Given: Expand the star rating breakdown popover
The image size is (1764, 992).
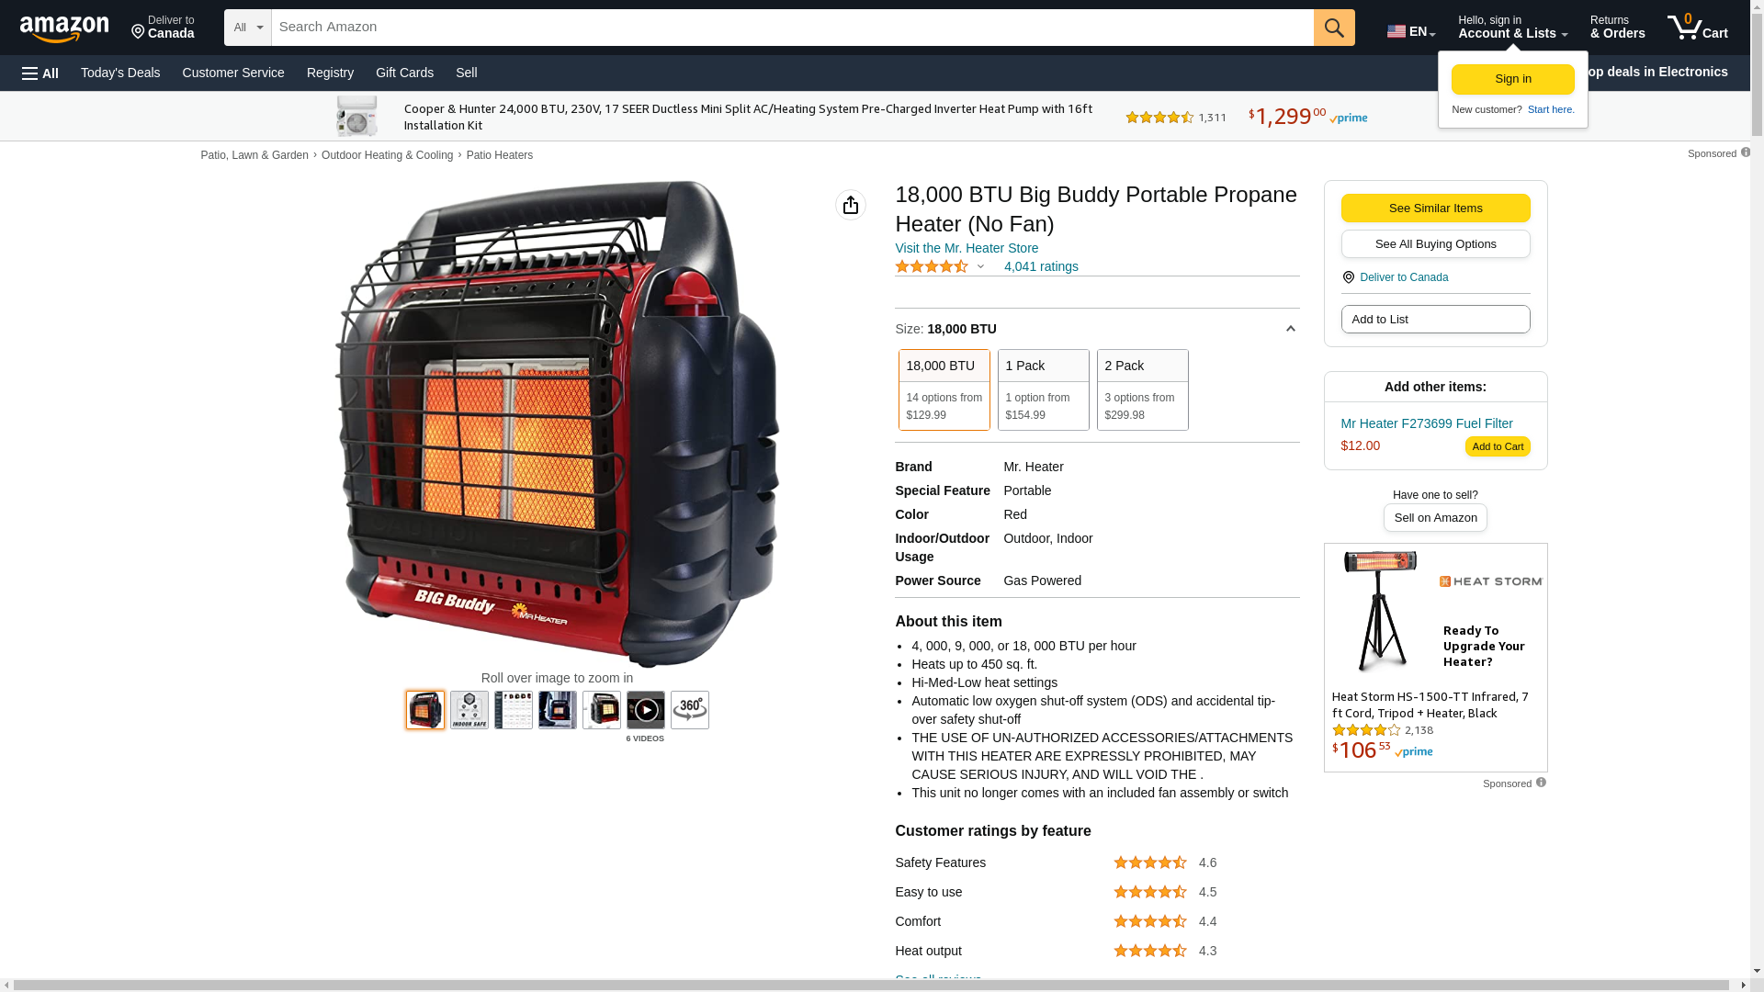Looking at the screenshot, I should point(980,266).
